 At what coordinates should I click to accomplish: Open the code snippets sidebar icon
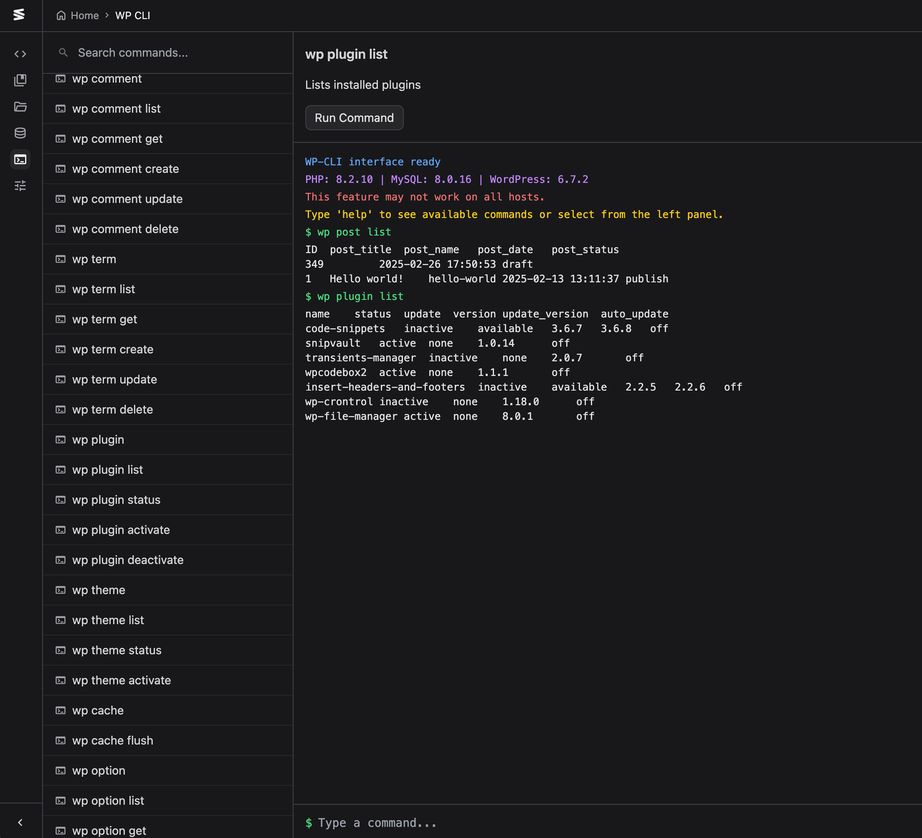20,54
